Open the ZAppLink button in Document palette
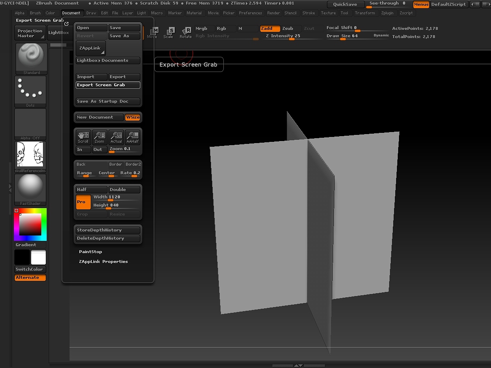 (91, 48)
